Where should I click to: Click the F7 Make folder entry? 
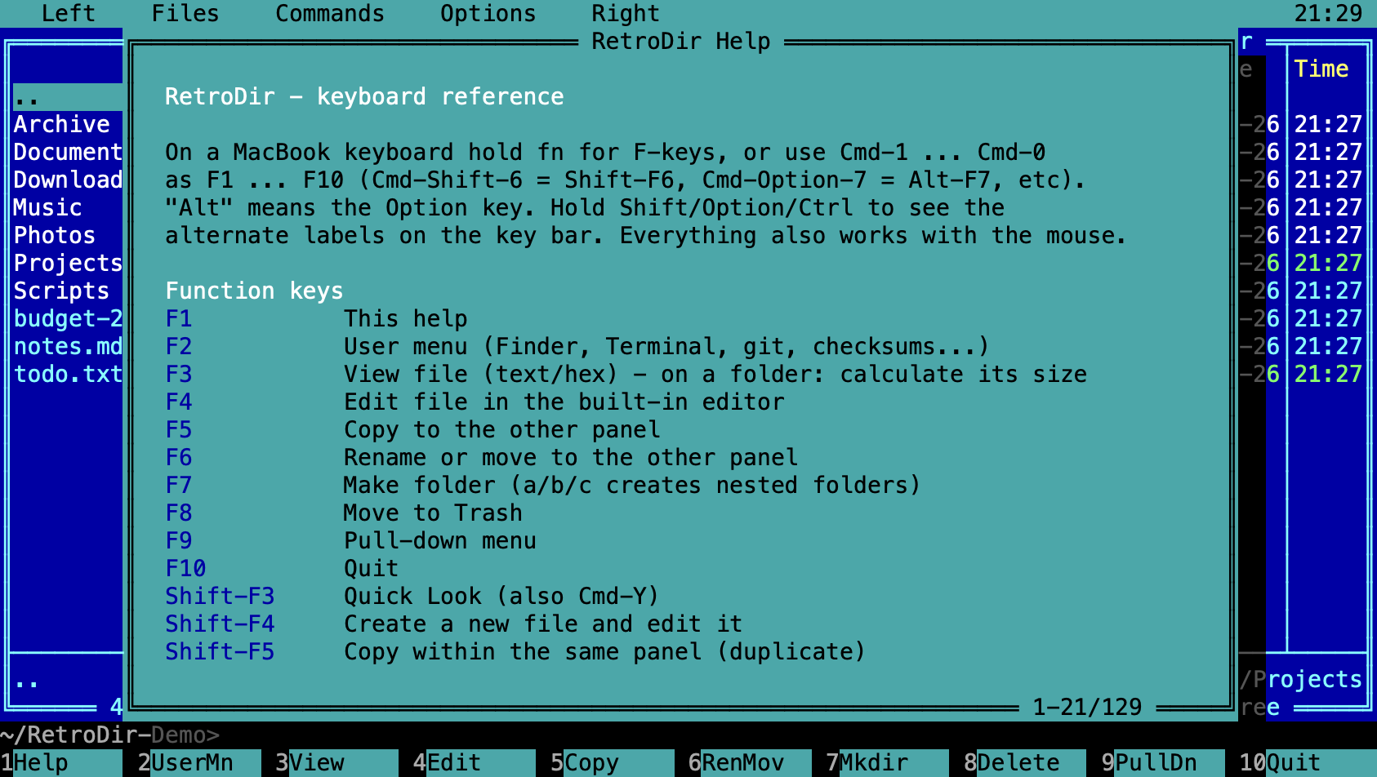pos(543,486)
